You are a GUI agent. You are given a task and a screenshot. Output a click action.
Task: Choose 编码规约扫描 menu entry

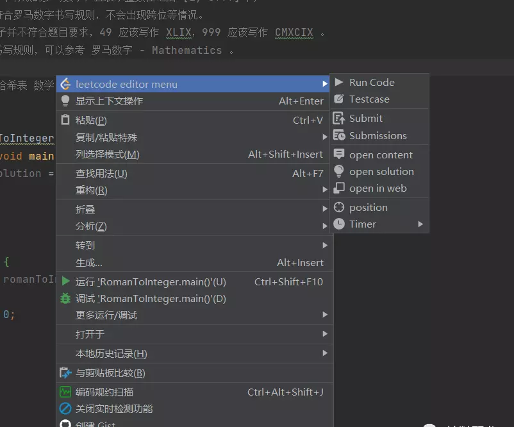click(195, 392)
